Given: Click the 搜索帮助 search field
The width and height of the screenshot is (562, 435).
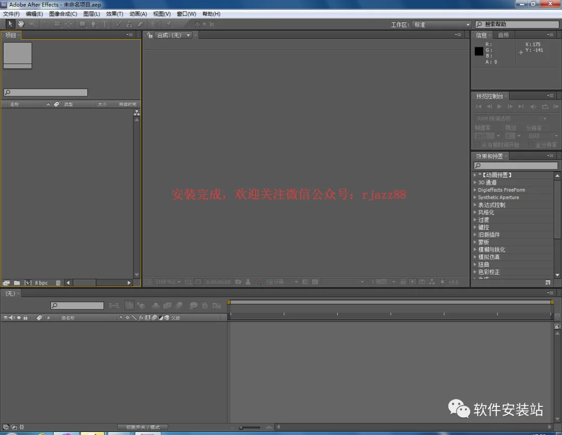Looking at the screenshot, I should tap(517, 24).
